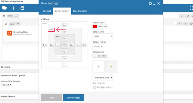Screen dimensions: 193x103
Task: Click Background Select Color button
Action: [x=103, y=56]
